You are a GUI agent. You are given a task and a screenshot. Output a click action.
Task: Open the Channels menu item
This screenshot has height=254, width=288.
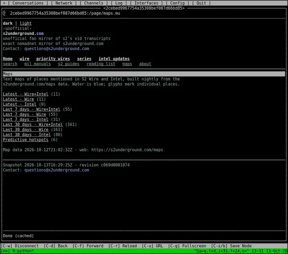coord(94,3)
